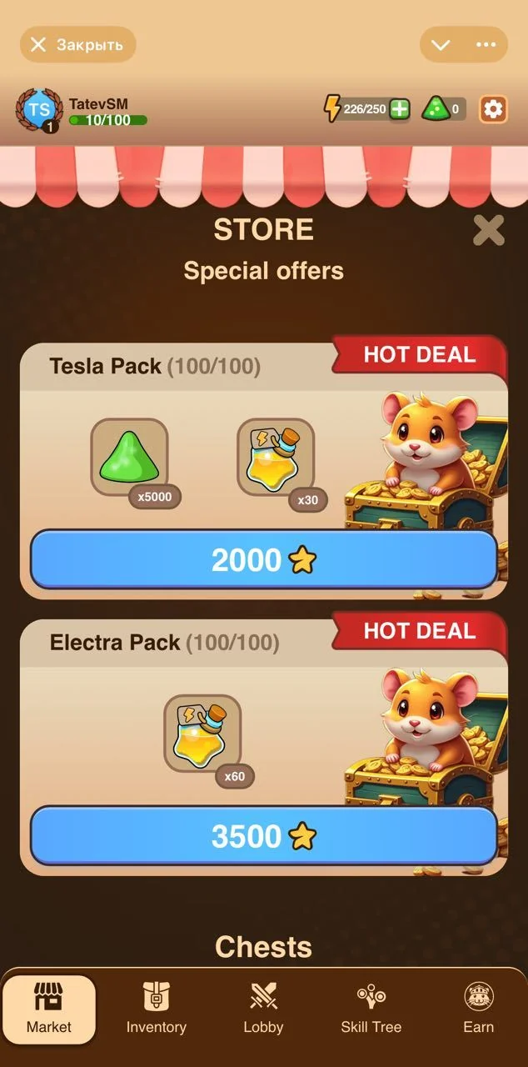Tap the Закрыть close button
Image resolution: width=528 pixels, height=1067 pixels.
click(x=77, y=44)
